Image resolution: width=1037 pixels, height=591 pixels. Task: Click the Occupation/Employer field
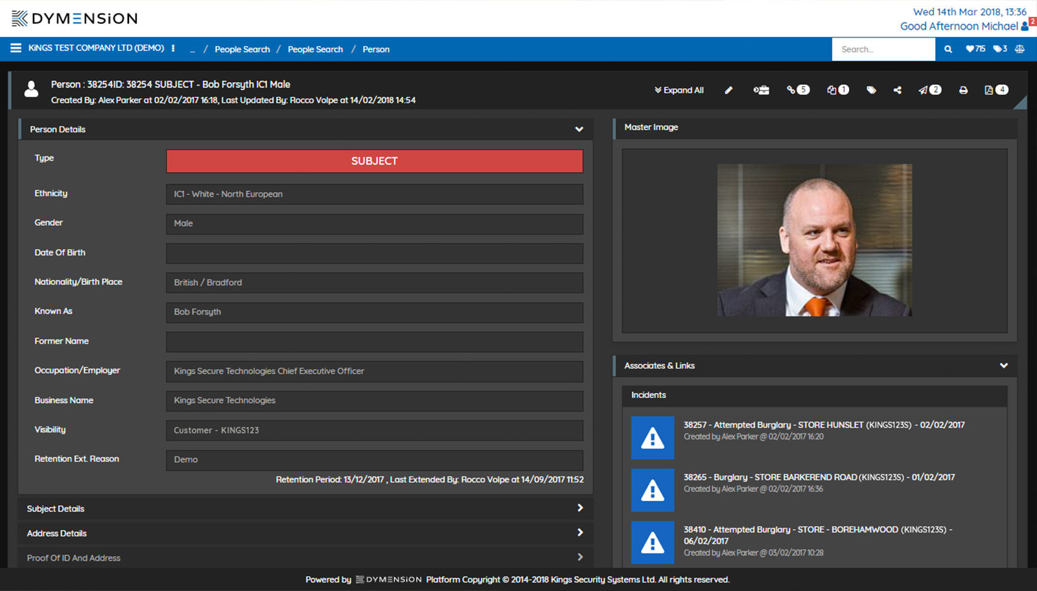pos(375,372)
